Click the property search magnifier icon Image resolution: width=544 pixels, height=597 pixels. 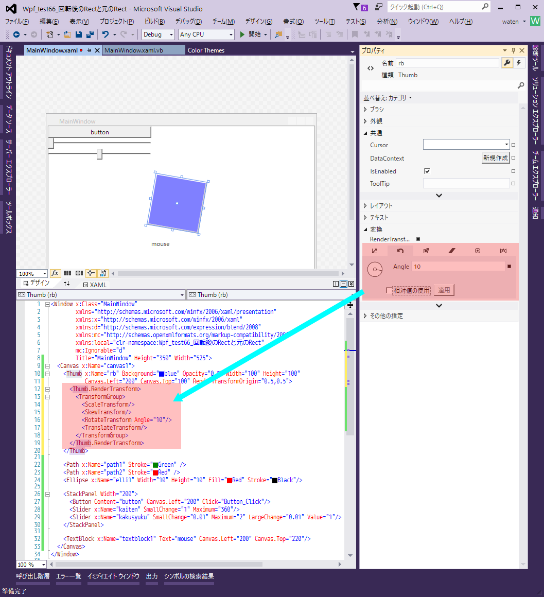tap(521, 85)
